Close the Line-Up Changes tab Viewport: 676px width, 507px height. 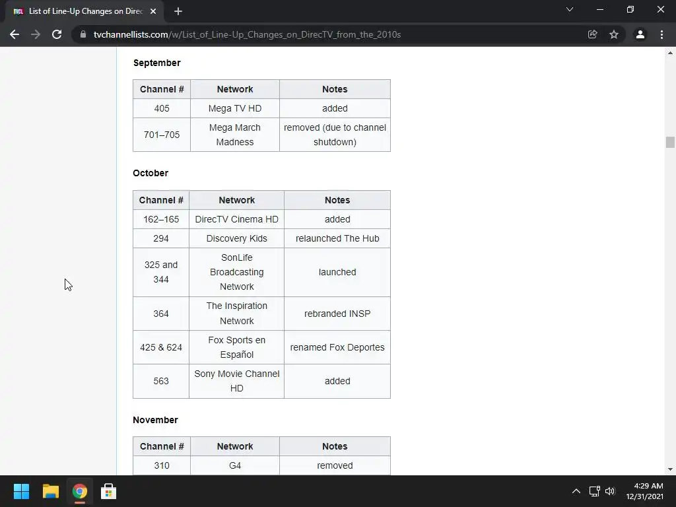click(153, 12)
